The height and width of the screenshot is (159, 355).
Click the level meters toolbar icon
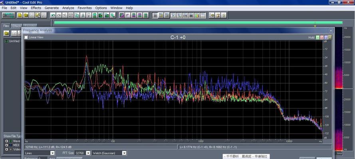(x=197, y=16)
